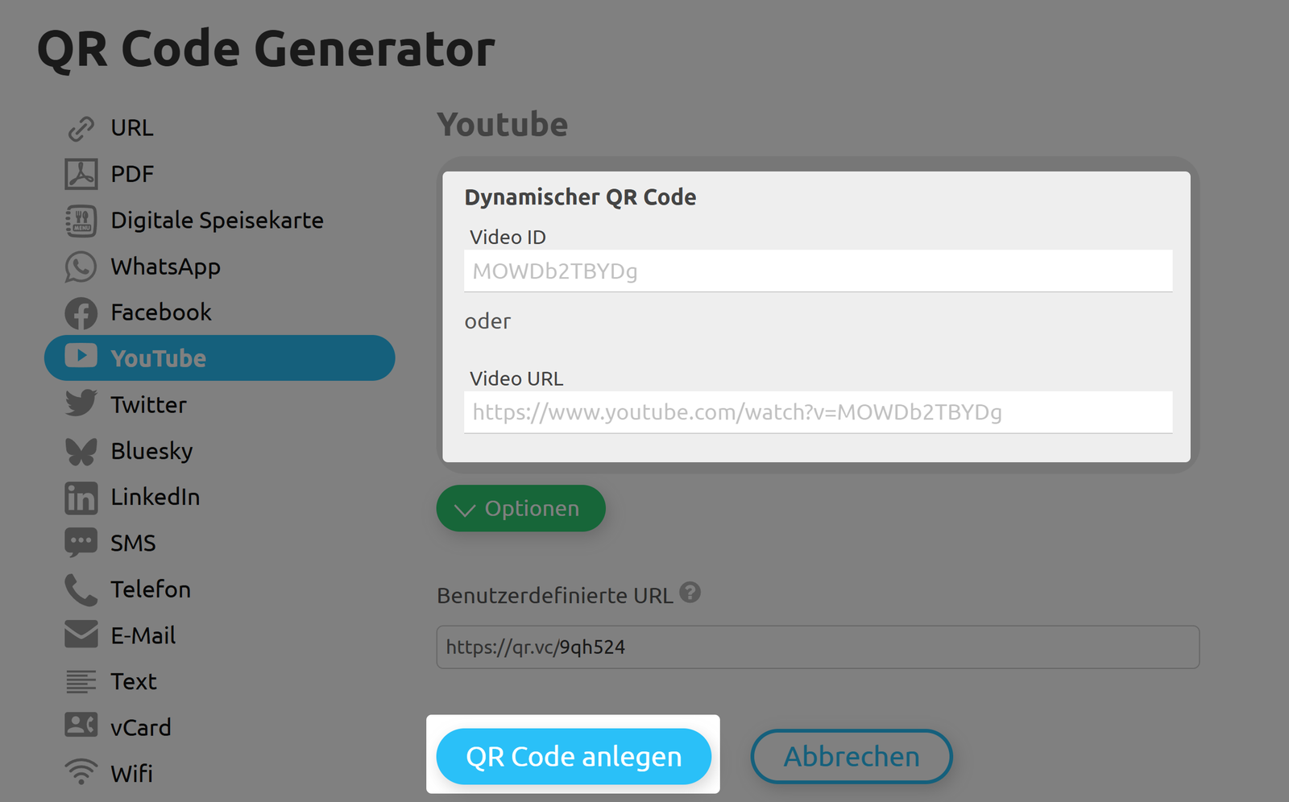
Task: Pick the Bluesky butterfly icon
Action: [x=81, y=451]
